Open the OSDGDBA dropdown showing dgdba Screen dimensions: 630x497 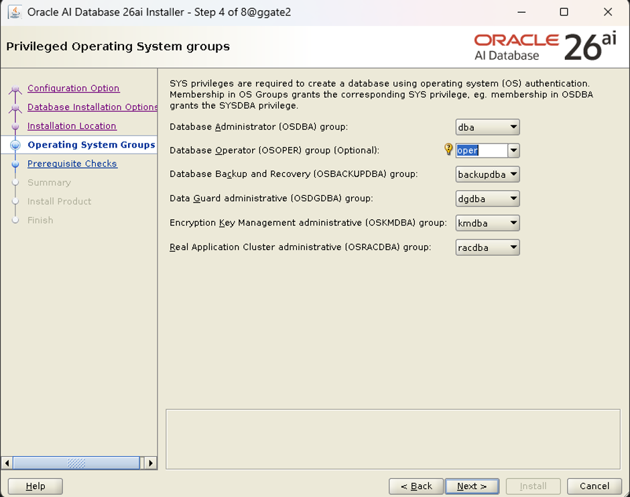pos(487,199)
